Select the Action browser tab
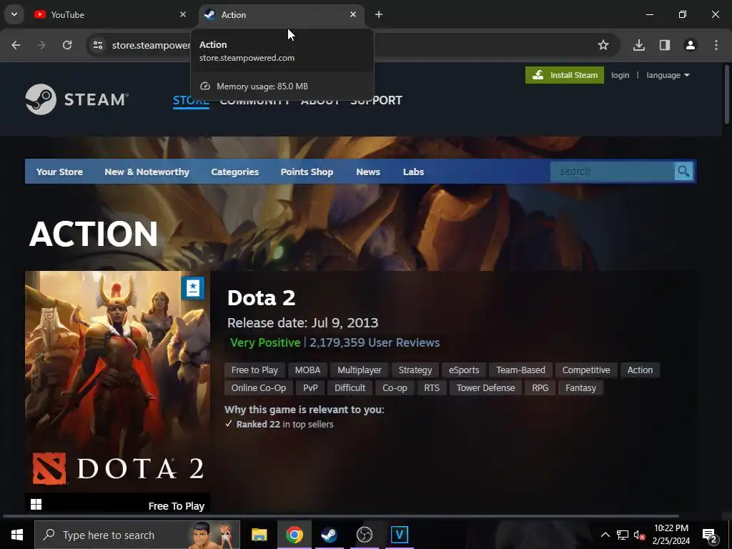 click(280, 14)
